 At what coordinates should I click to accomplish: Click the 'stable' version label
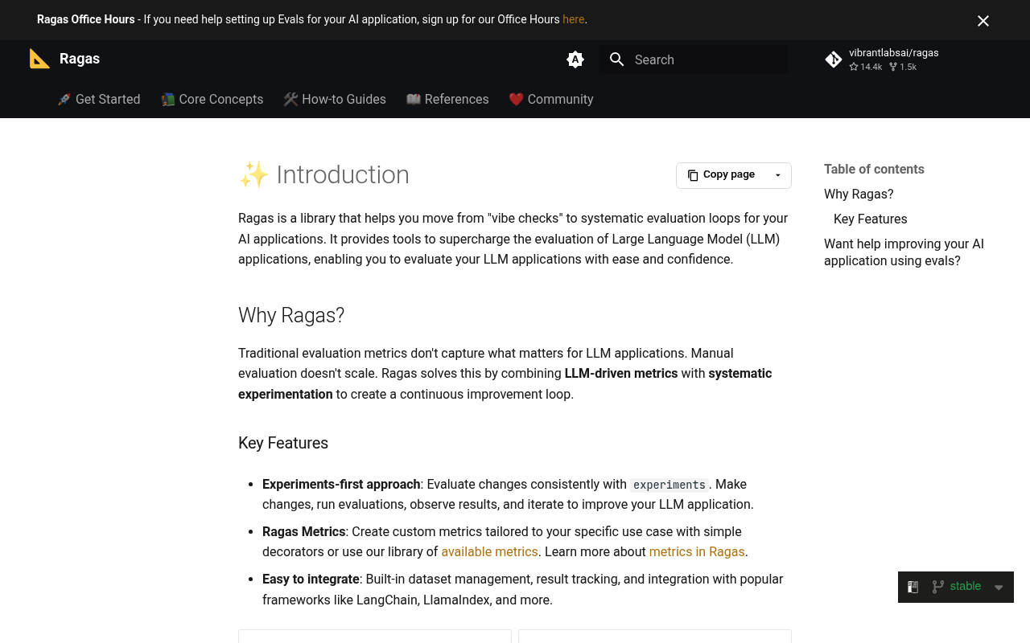click(966, 586)
